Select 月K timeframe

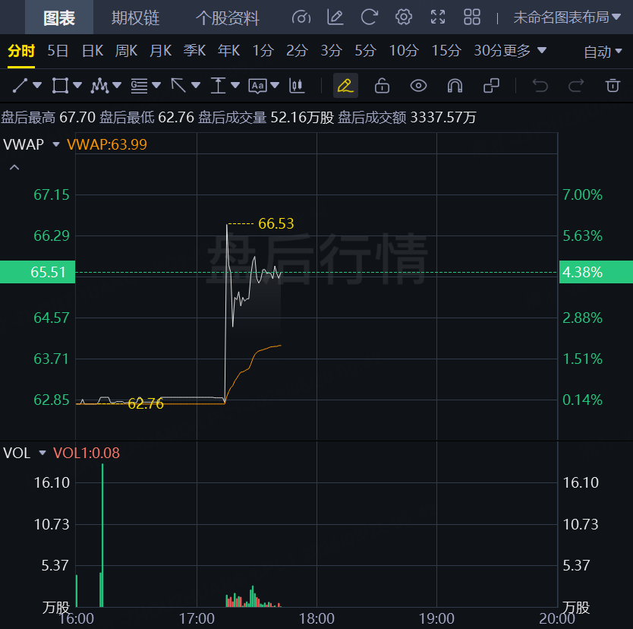coord(160,51)
